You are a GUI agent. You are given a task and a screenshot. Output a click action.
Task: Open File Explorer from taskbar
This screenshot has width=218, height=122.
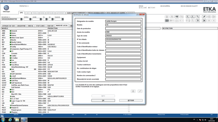(17, 120)
